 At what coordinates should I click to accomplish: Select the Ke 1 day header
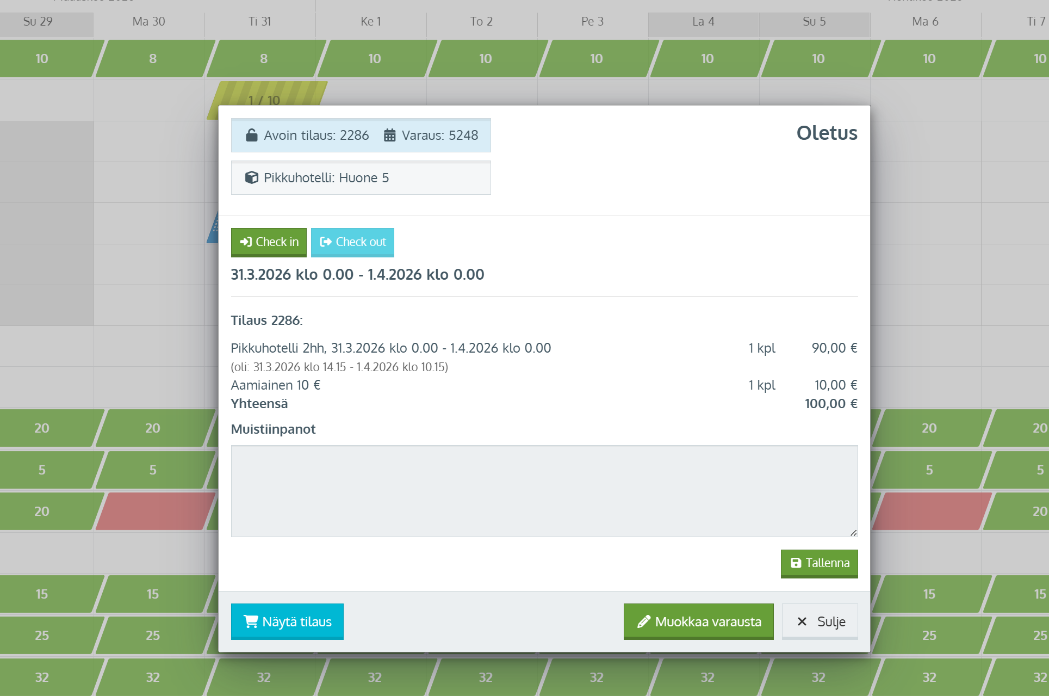(371, 21)
